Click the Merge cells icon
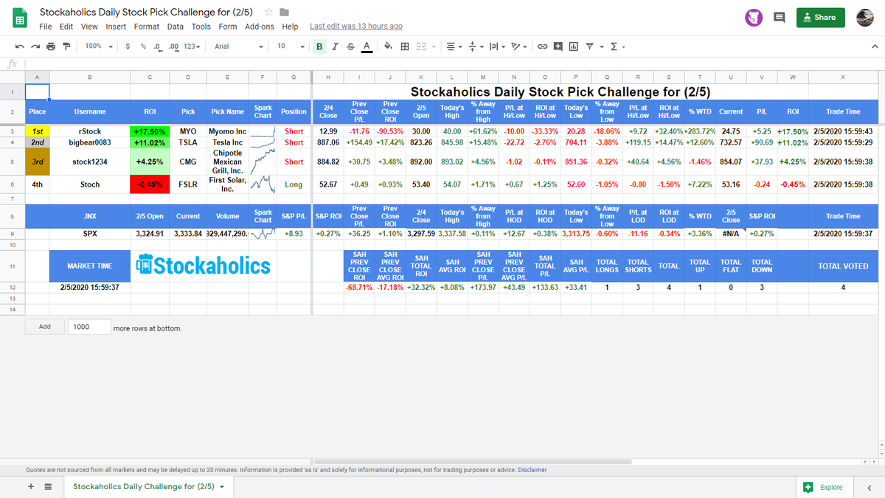The width and height of the screenshot is (885, 498). click(422, 46)
